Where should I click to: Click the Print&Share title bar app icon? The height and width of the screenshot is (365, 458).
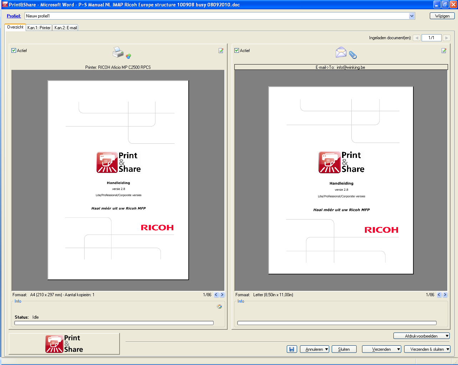click(x=5, y=5)
